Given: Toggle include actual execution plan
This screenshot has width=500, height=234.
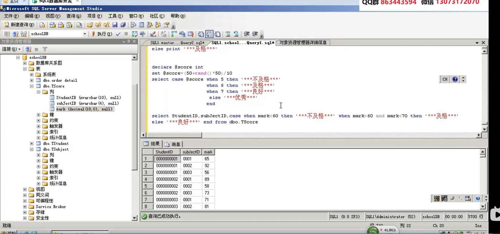Looking at the screenshot, I should pos(174,34).
